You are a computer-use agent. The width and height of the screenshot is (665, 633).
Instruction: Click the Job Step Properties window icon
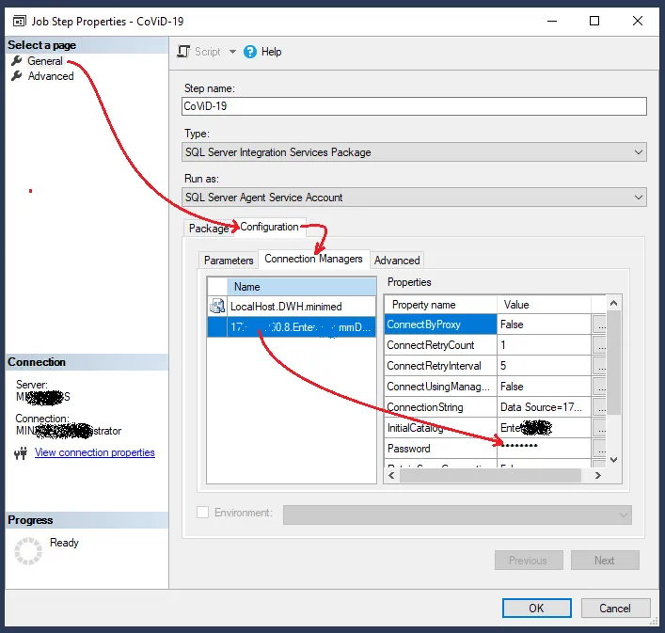click(19, 21)
